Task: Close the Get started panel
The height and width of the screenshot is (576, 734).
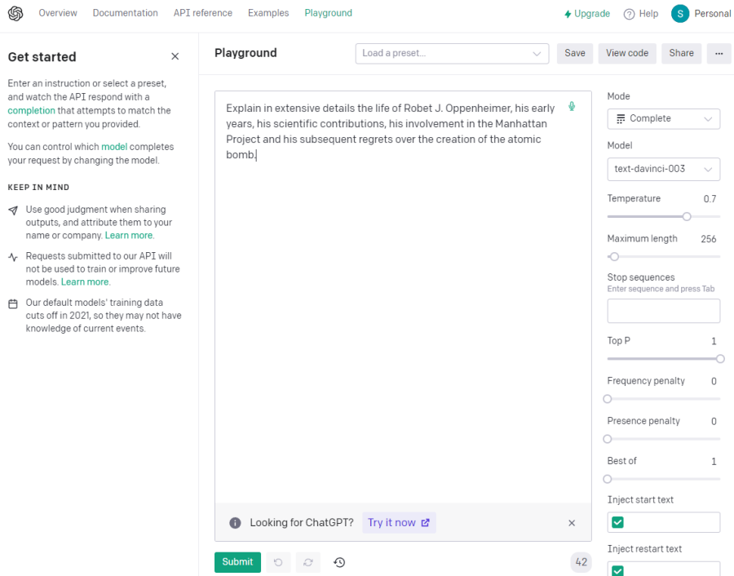Action: click(175, 56)
